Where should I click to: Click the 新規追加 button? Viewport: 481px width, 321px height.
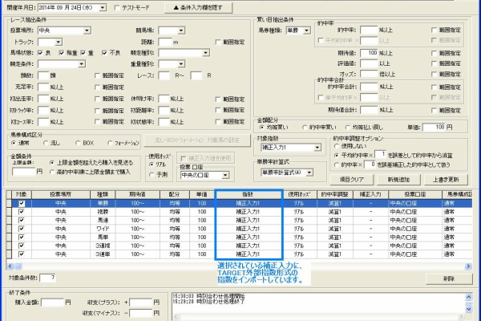click(404, 179)
